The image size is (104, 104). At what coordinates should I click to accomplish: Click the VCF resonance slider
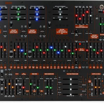pyautogui.click(x=60, y=19)
